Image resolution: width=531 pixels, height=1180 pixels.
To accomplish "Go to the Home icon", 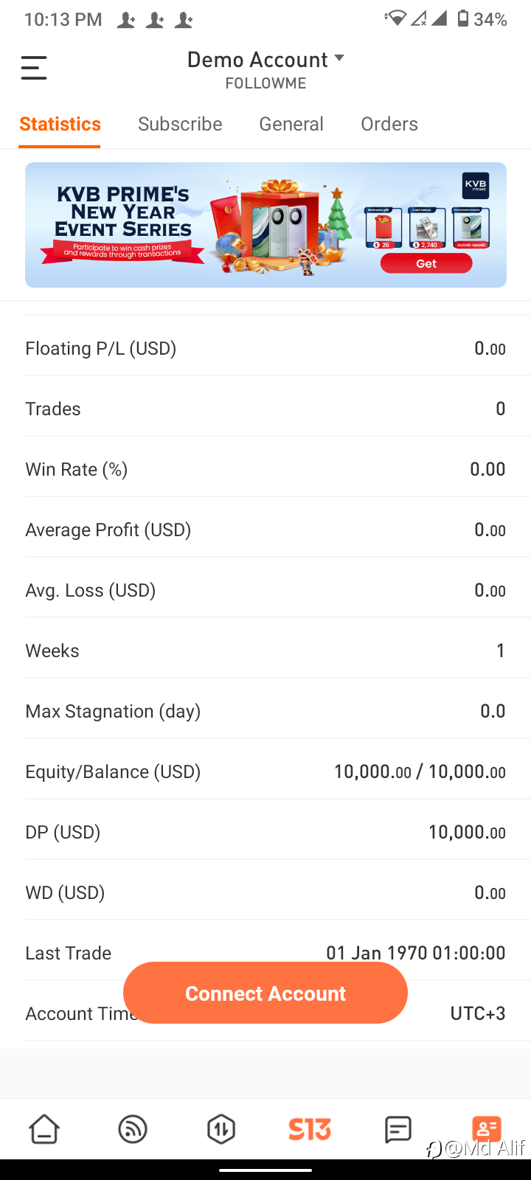I will (x=44, y=1129).
